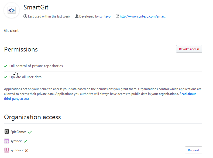Screen dimensions: 213x158
Task: Click the syntdev2 organization name
Action: coord(17,150)
